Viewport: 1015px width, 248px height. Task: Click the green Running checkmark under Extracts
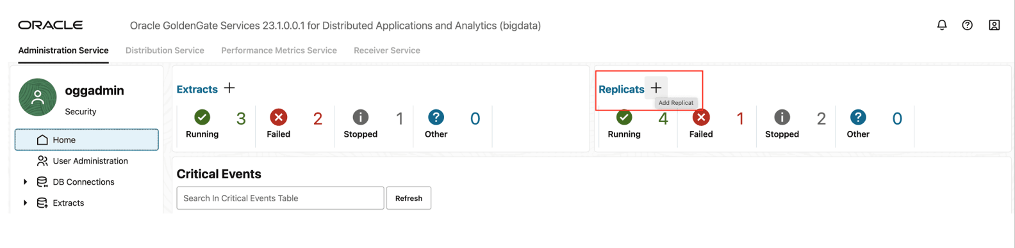pyautogui.click(x=202, y=117)
